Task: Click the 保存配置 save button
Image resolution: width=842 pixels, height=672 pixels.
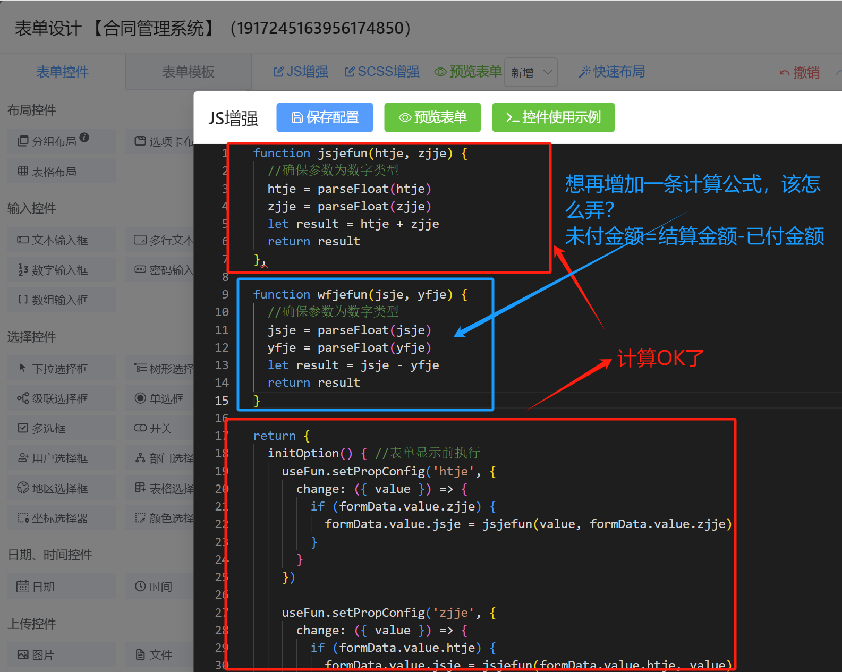Action: (325, 117)
